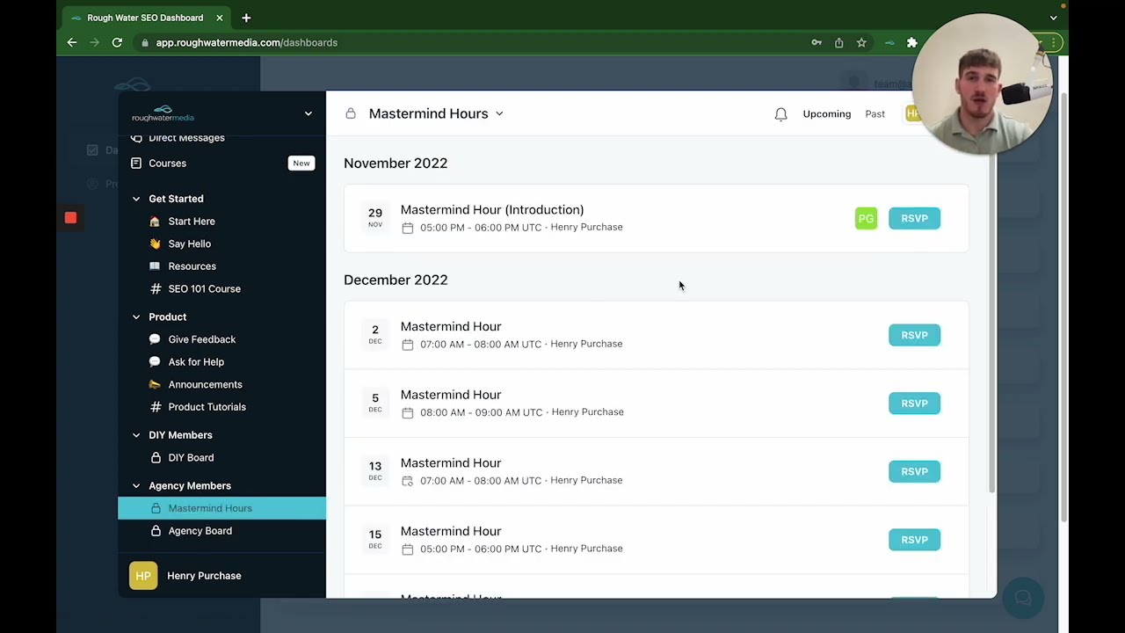Screen dimensions: 1125x633
Task: Open the saved passwords key icon
Action: point(817,42)
